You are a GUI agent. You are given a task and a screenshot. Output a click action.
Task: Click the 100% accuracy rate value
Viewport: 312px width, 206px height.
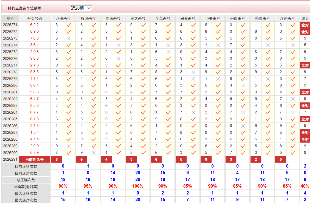point(138,186)
